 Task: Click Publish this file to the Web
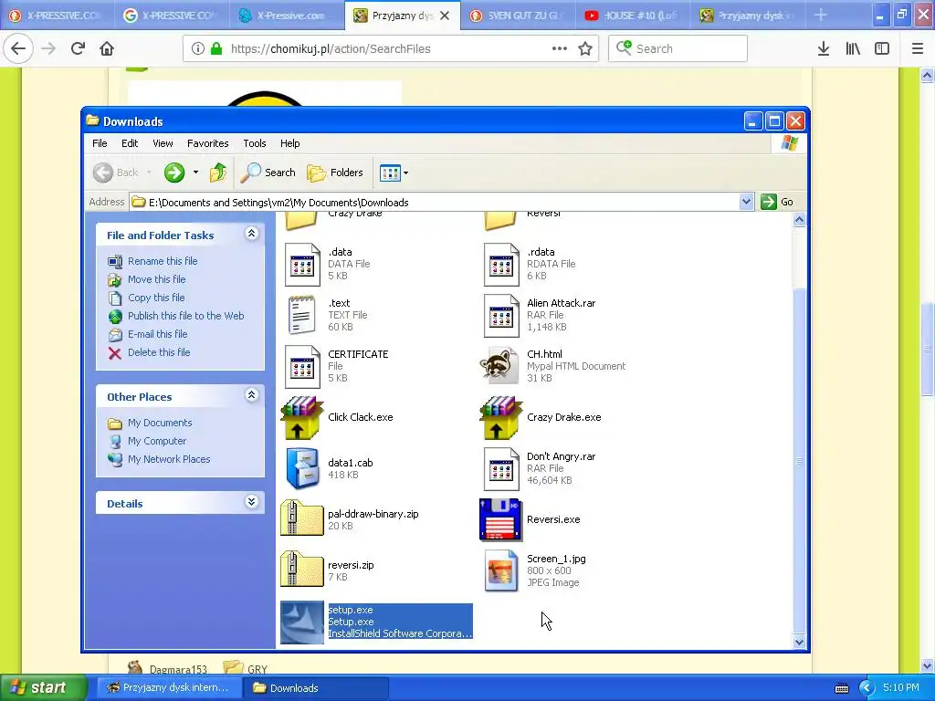tap(185, 316)
